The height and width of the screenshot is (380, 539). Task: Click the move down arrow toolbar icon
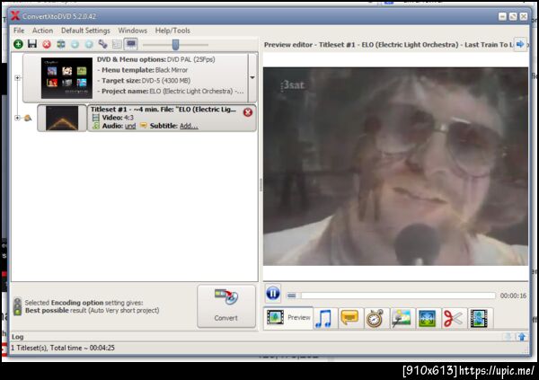pos(75,44)
